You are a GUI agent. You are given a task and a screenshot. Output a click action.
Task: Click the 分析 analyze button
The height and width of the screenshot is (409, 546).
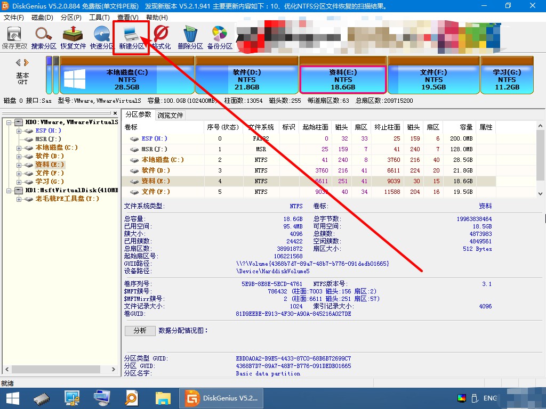click(140, 330)
